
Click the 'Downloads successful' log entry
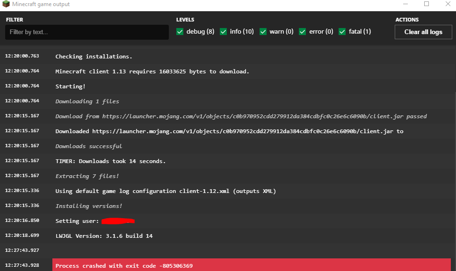click(89, 146)
